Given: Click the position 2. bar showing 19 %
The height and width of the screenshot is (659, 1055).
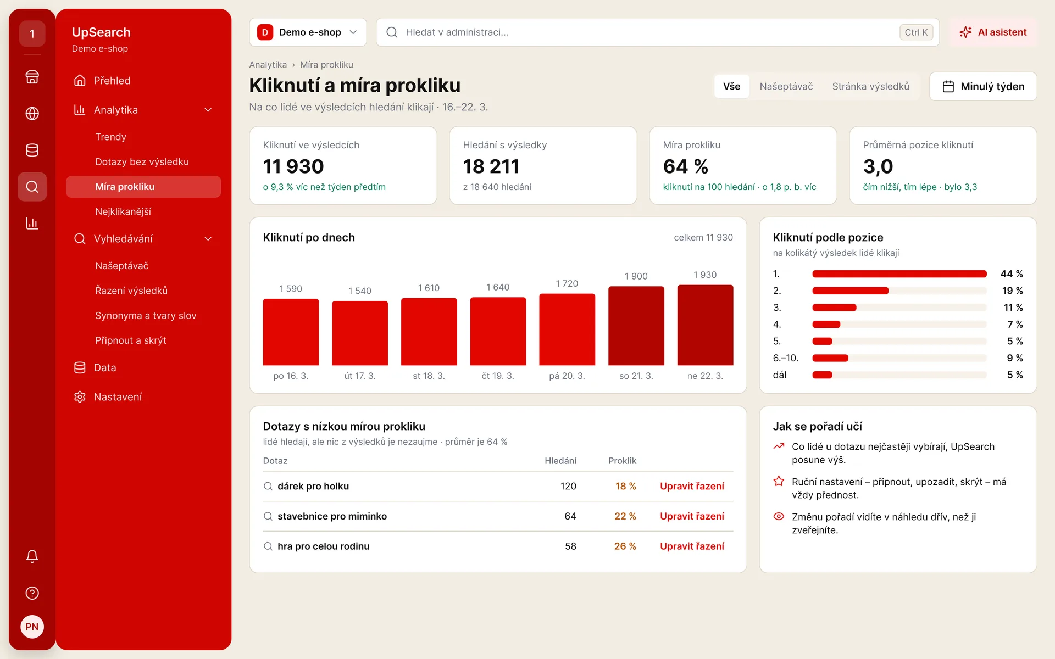Looking at the screenshot, I should pos(850,291).
